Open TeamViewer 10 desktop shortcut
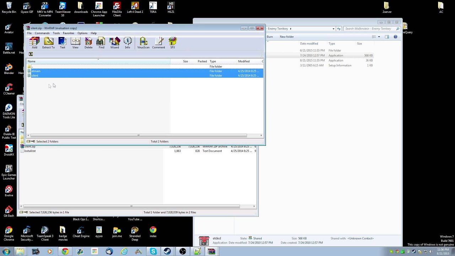Viewport: 455px width, 256px height. point(63,9)
